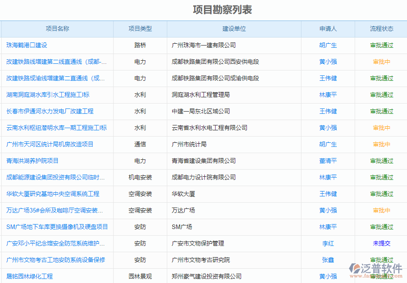
Task: Sort by the 项目名称 column header
Action: (57, 29)
